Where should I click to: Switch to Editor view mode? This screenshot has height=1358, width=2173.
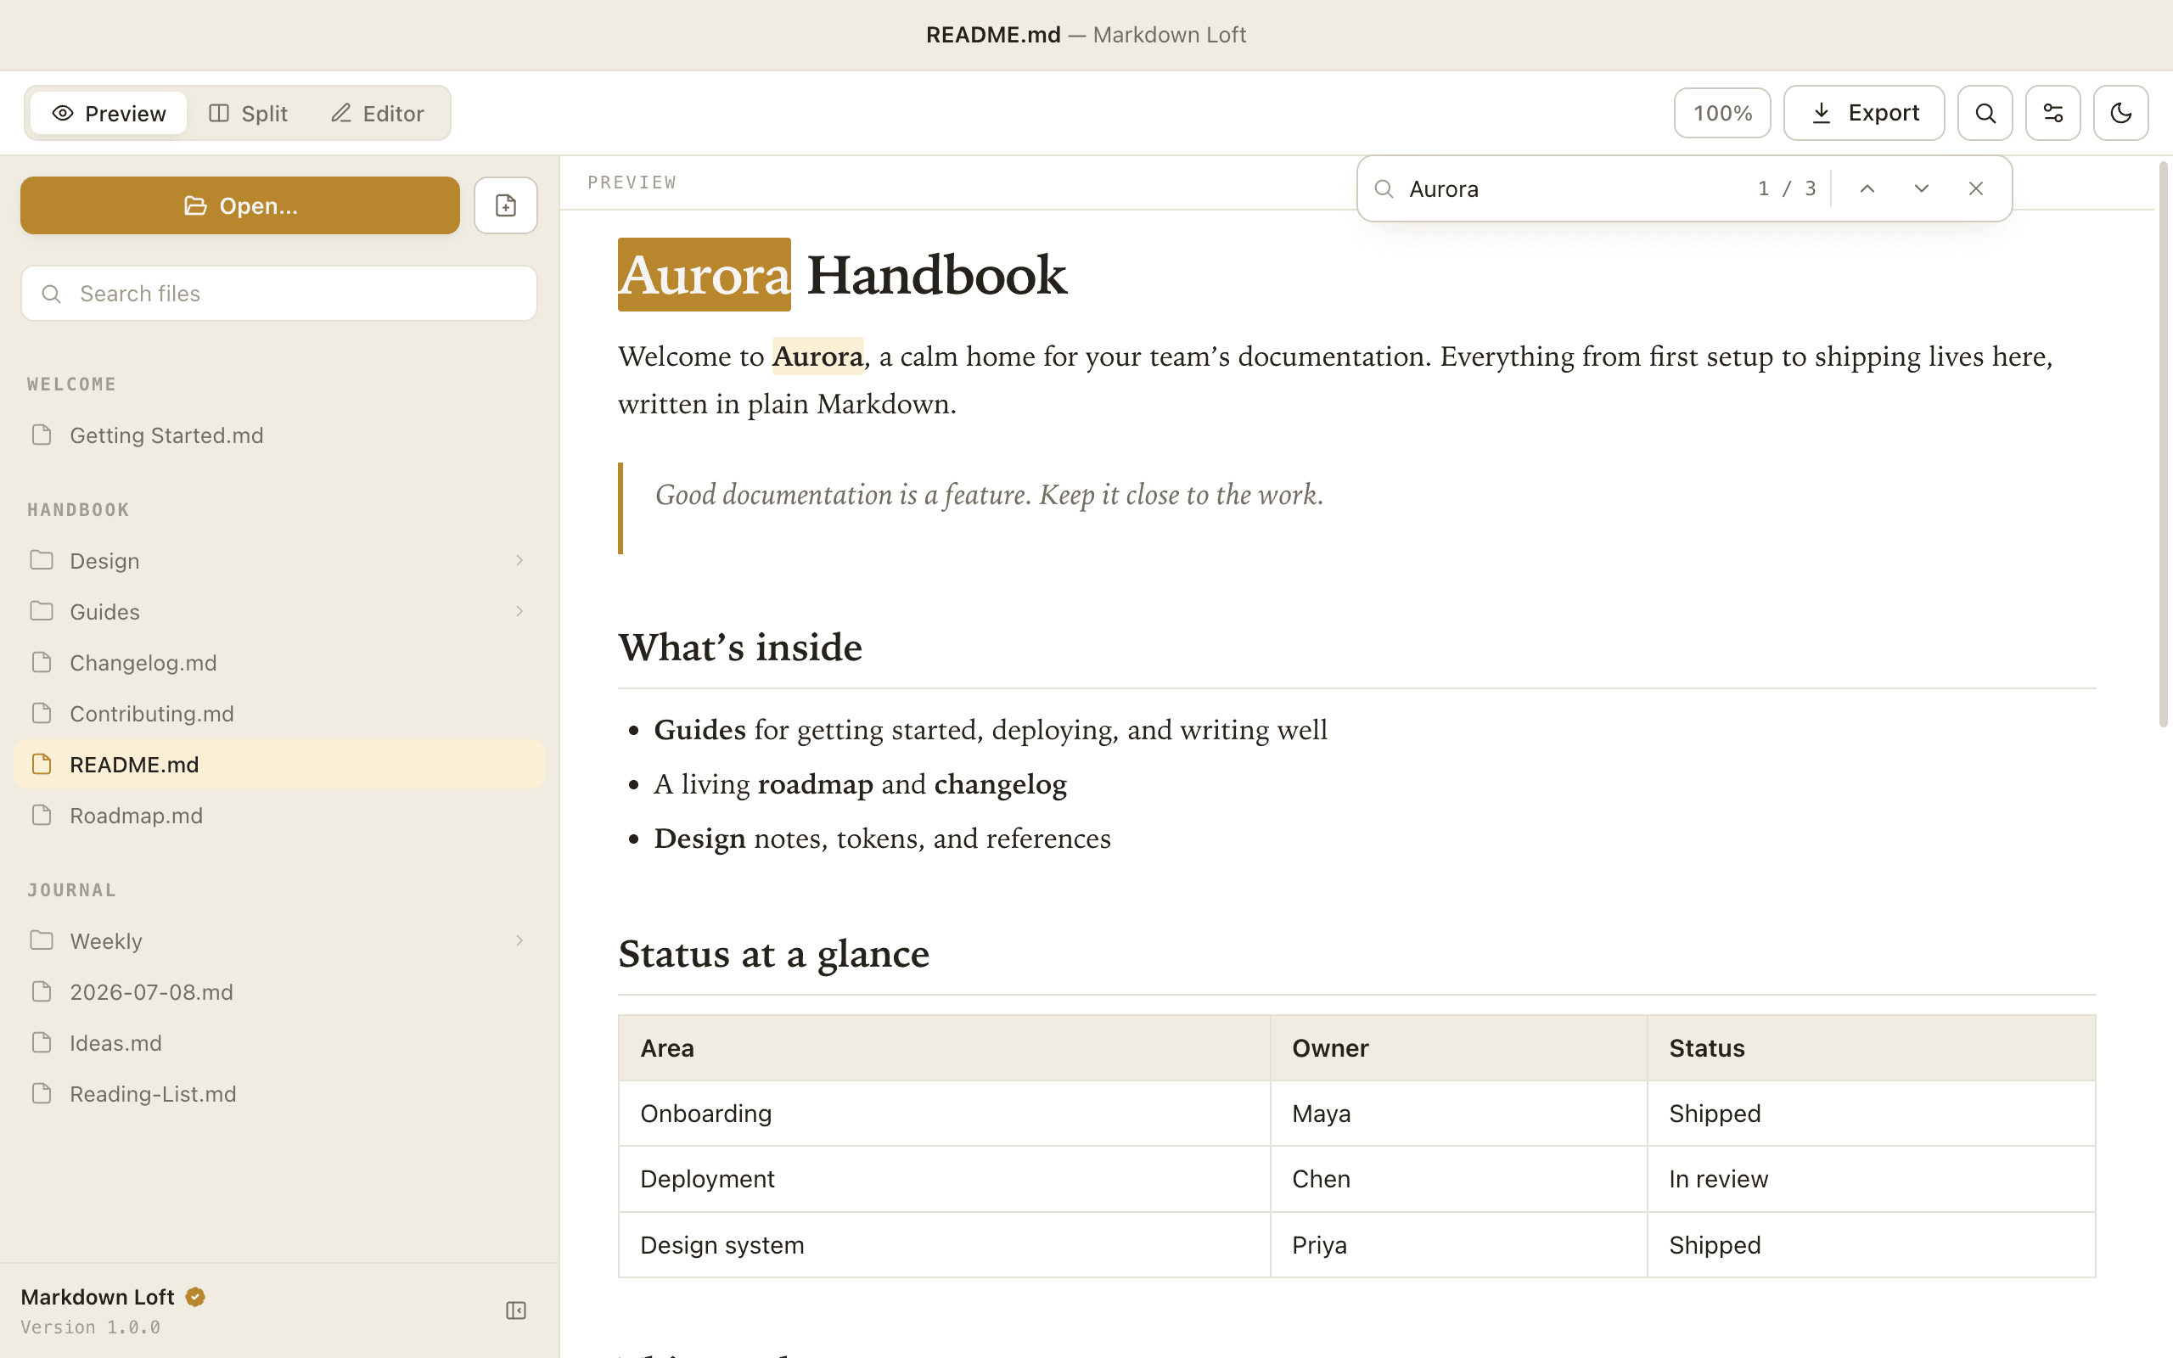[x=378, y=113]
